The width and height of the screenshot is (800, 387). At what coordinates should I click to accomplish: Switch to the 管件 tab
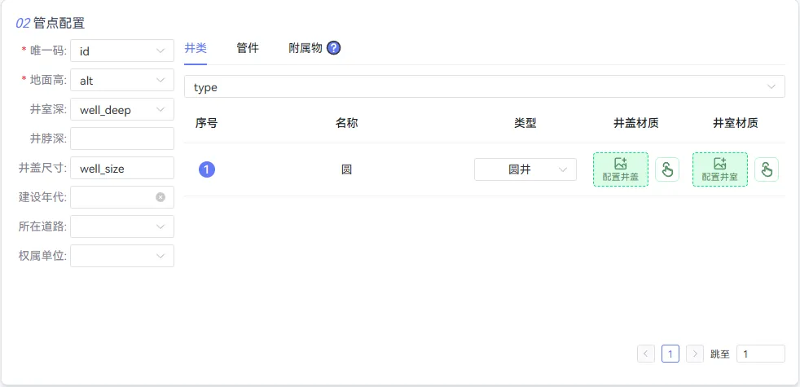click(x=248, y=49)
